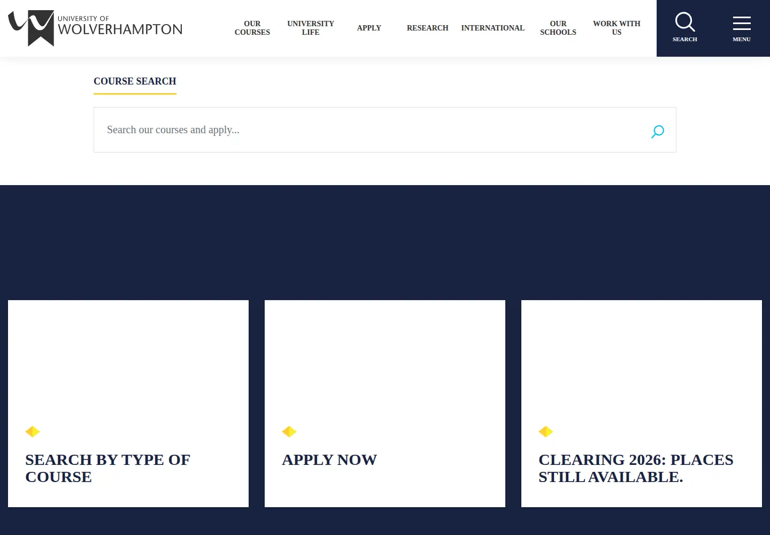Select the Course Search tab heading
This screenshot has width=770, height=535.
pos(135,81)
